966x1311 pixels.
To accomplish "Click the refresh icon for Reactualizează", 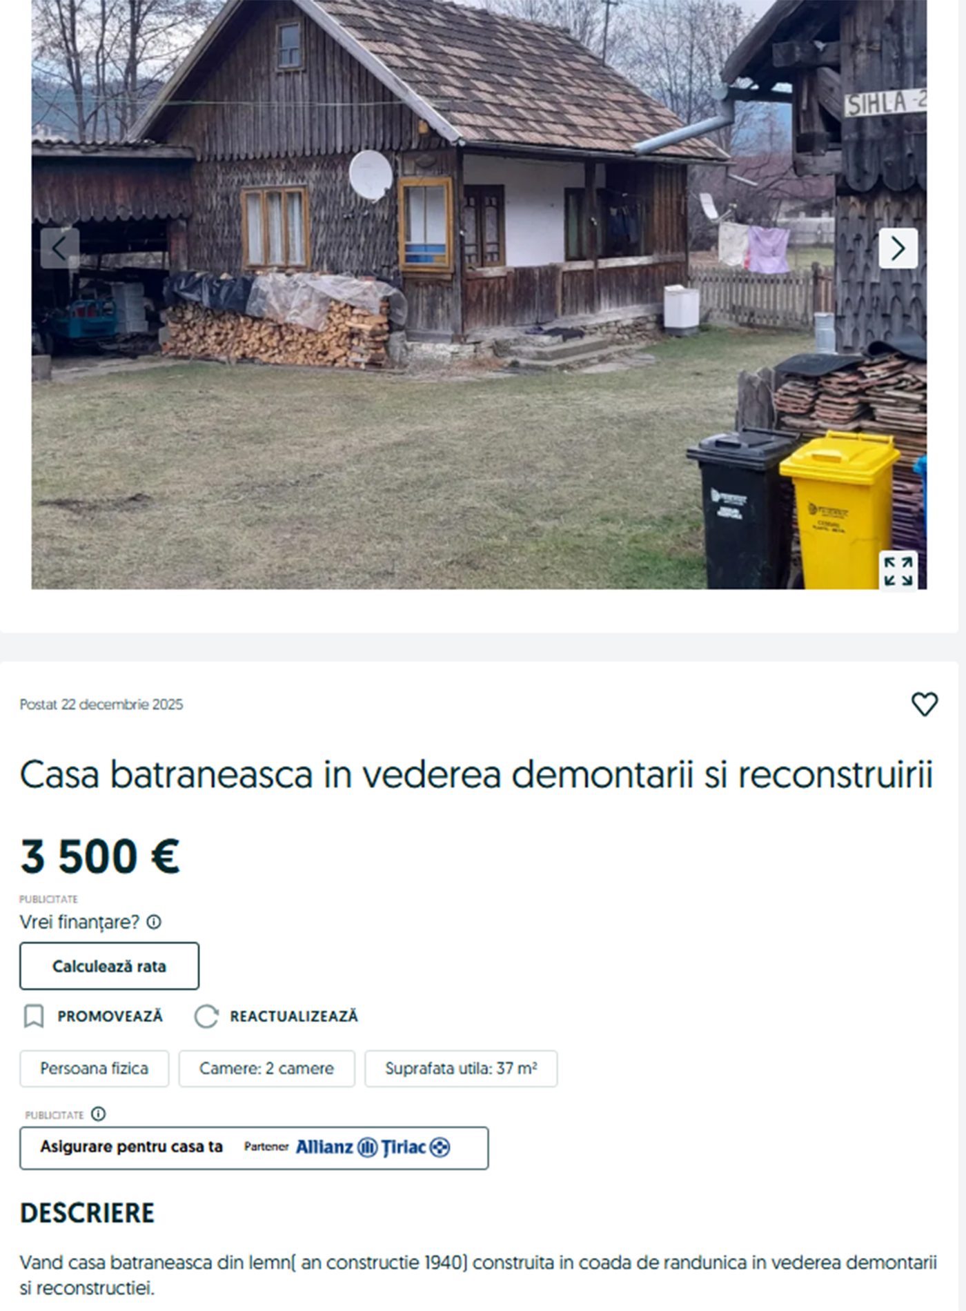I will [x=206, y=1016].
